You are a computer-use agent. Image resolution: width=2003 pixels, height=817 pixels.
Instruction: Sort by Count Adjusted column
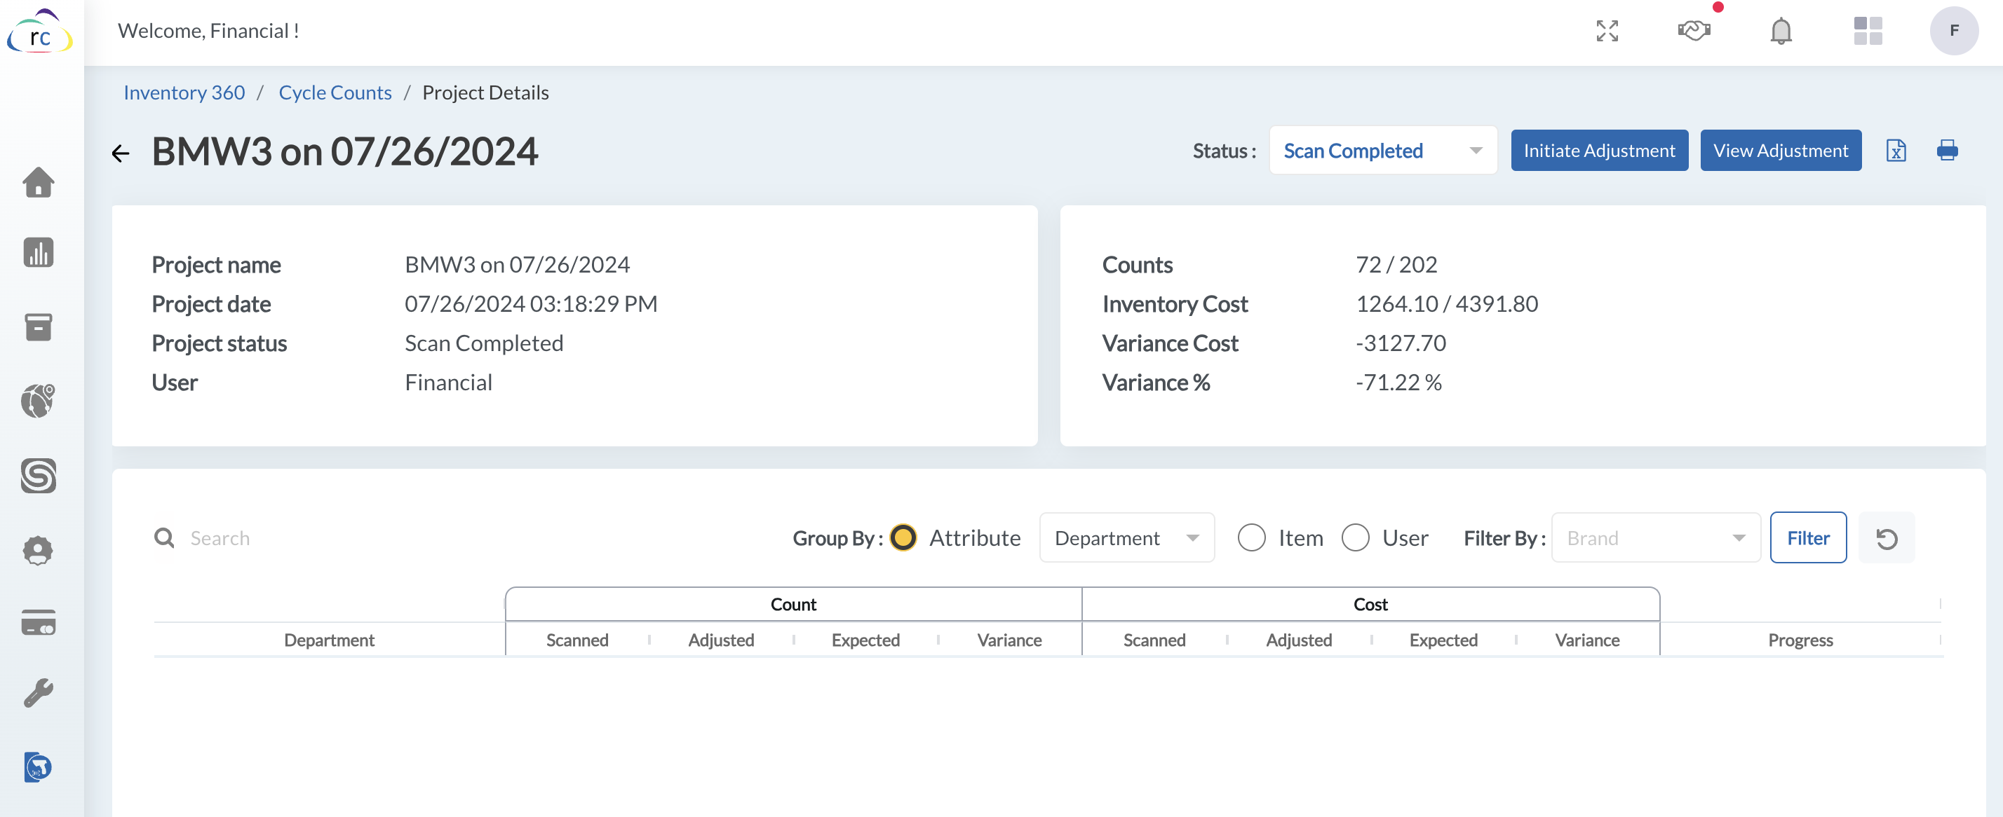coord(721,640)
